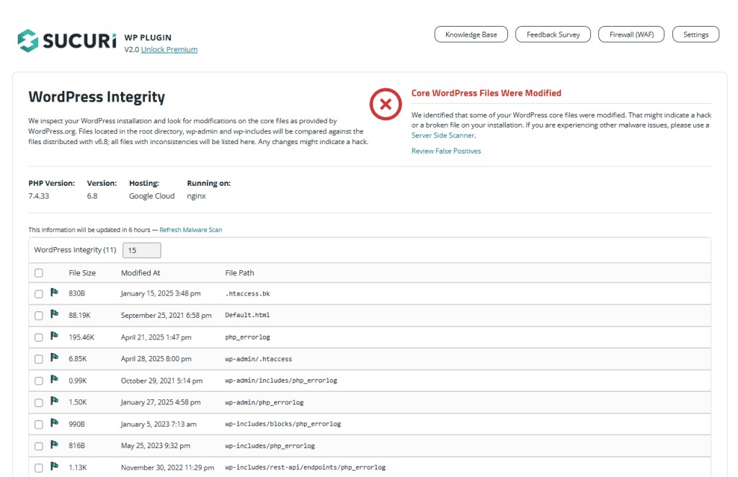Image resolution: width=738 pixels, height=477 pixels.
Task: Click the File Size column header
Action: 82,273
